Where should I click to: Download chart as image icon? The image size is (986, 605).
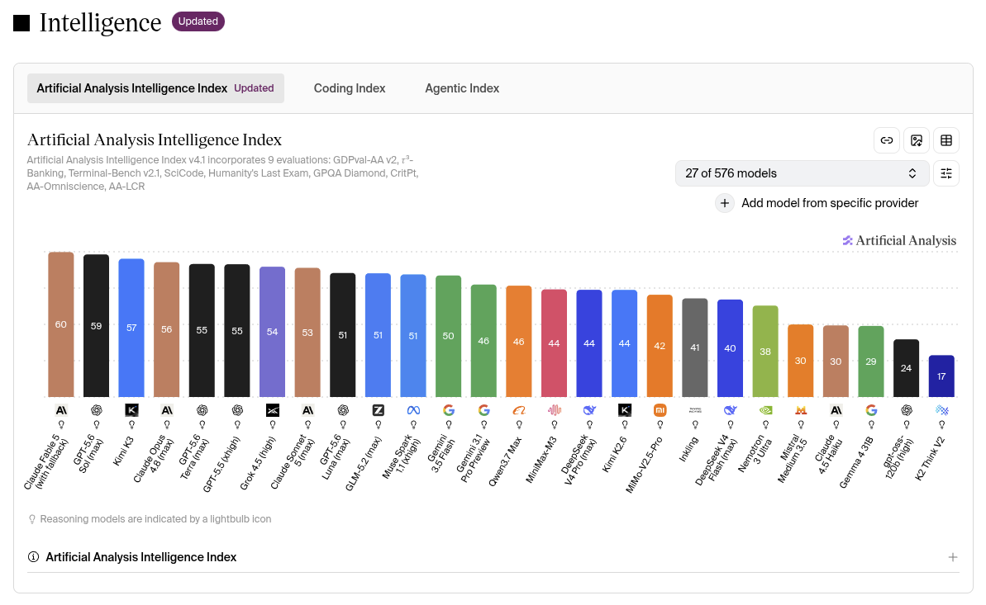click(917, 140)
